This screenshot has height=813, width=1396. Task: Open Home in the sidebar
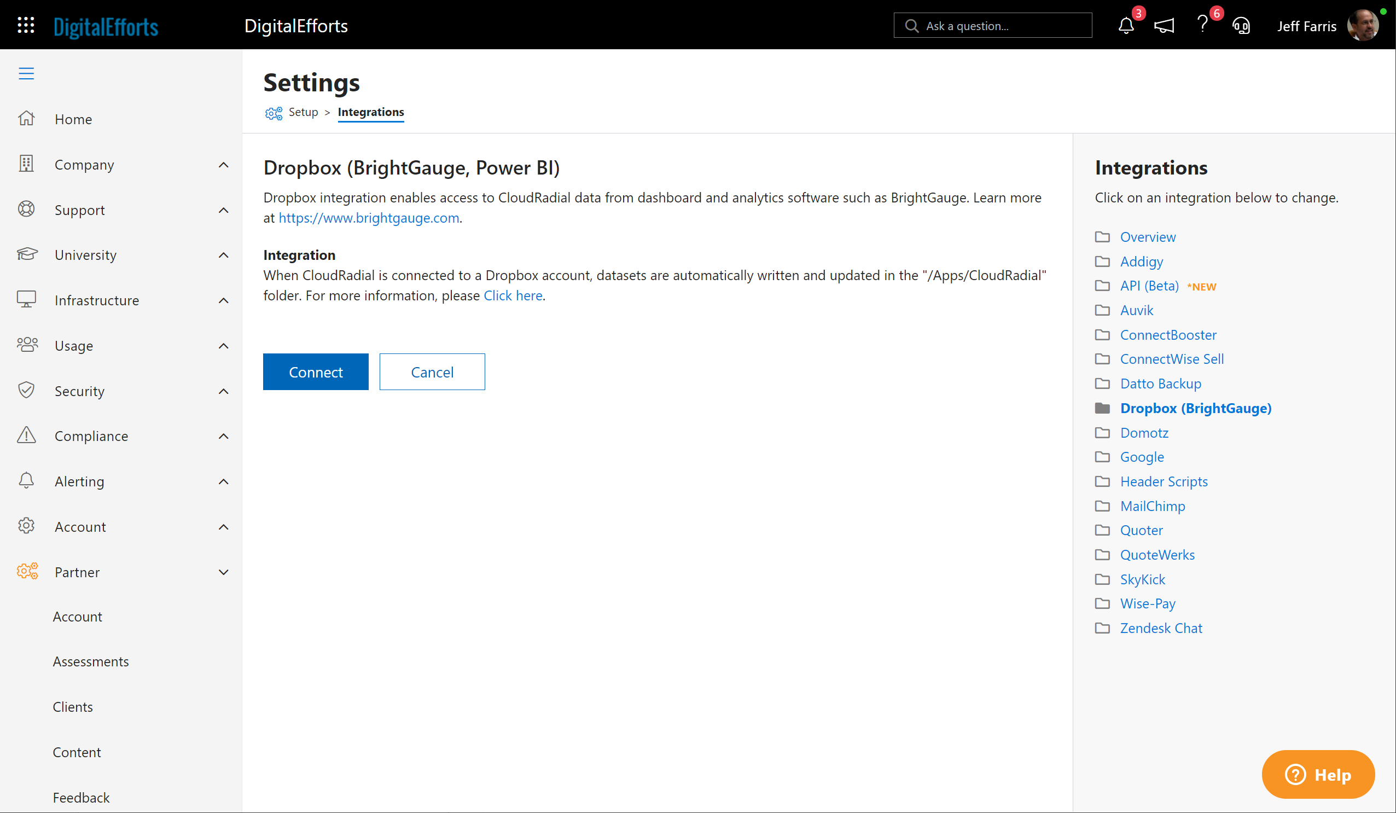[73, 119]
